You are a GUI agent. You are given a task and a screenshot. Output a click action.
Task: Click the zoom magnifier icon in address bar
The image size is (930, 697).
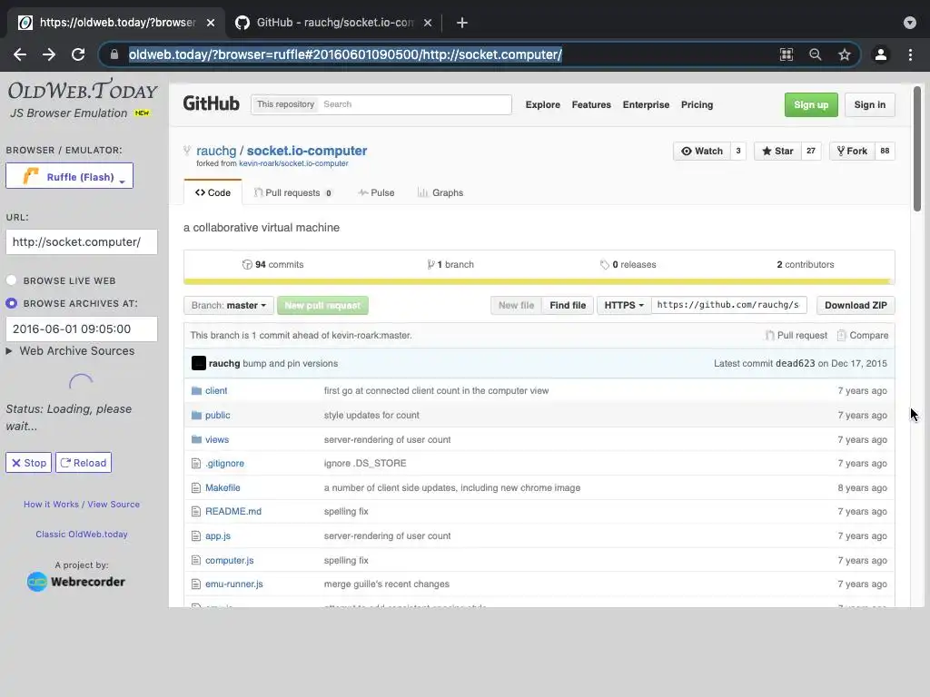point(816,54)
